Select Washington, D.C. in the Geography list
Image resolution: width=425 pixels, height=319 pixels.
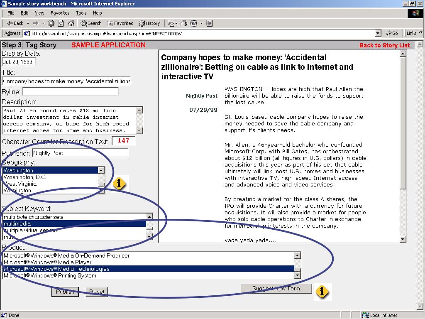point(50,177)
